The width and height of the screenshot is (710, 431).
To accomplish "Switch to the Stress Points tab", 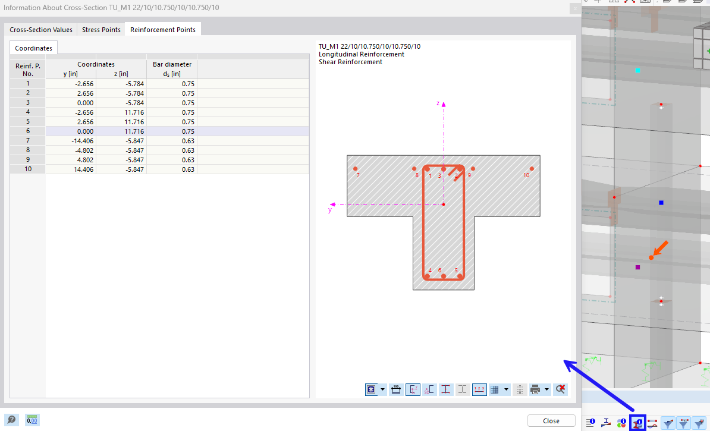I will point(100,29).
